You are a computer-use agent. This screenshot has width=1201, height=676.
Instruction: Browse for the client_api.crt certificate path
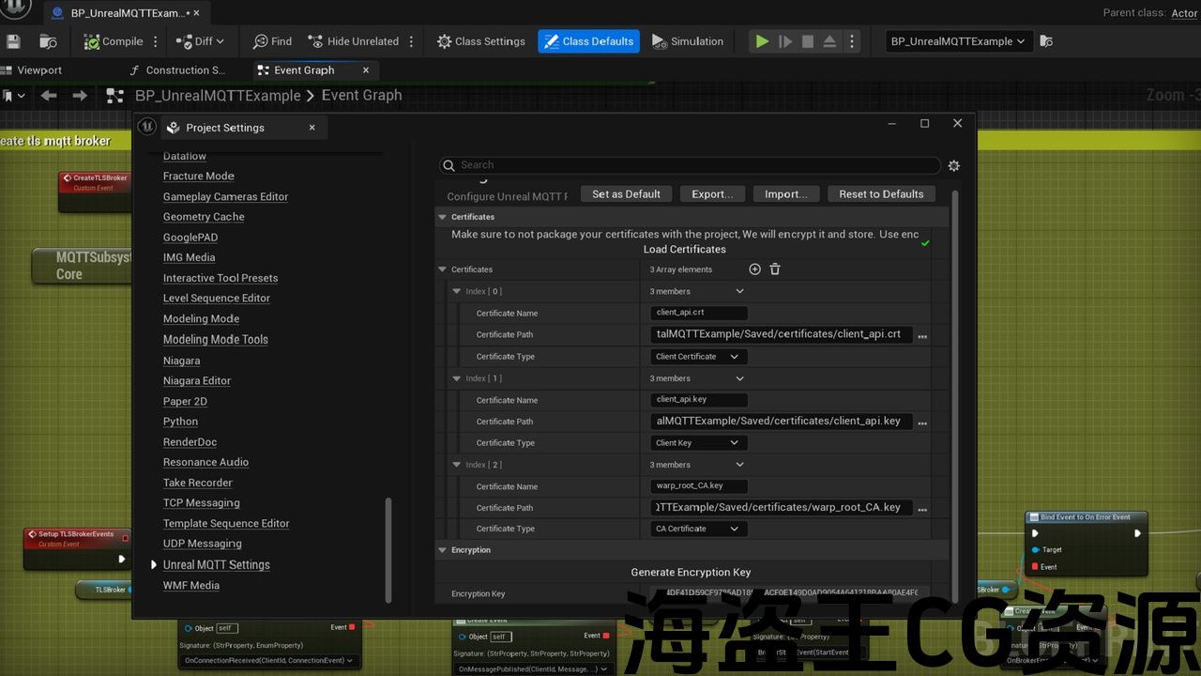point(922,335)
